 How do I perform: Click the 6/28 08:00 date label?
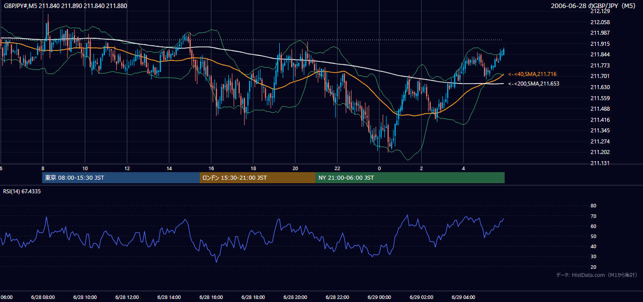click(42, 297)
